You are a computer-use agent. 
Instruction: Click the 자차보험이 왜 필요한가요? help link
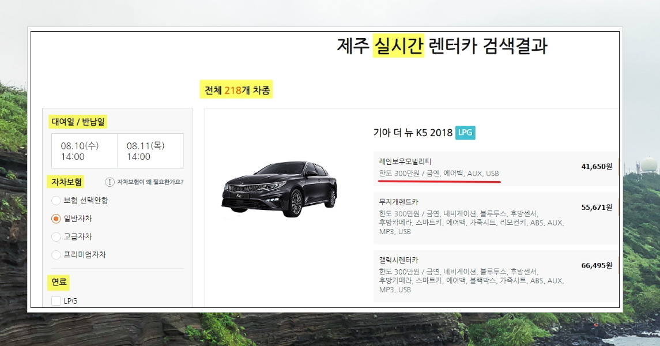pos(150,182)
